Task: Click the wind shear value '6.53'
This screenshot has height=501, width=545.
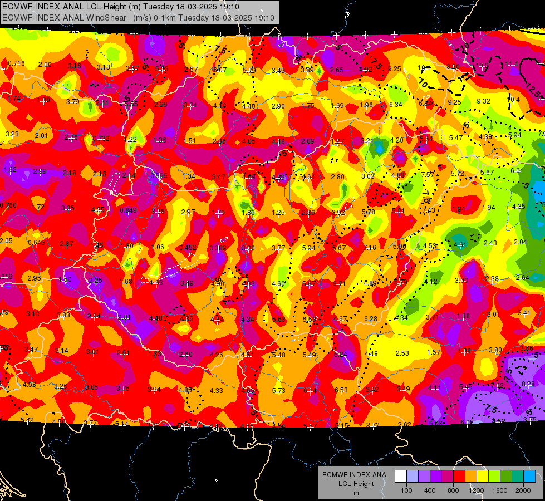Action: click(x=341, y=390)
